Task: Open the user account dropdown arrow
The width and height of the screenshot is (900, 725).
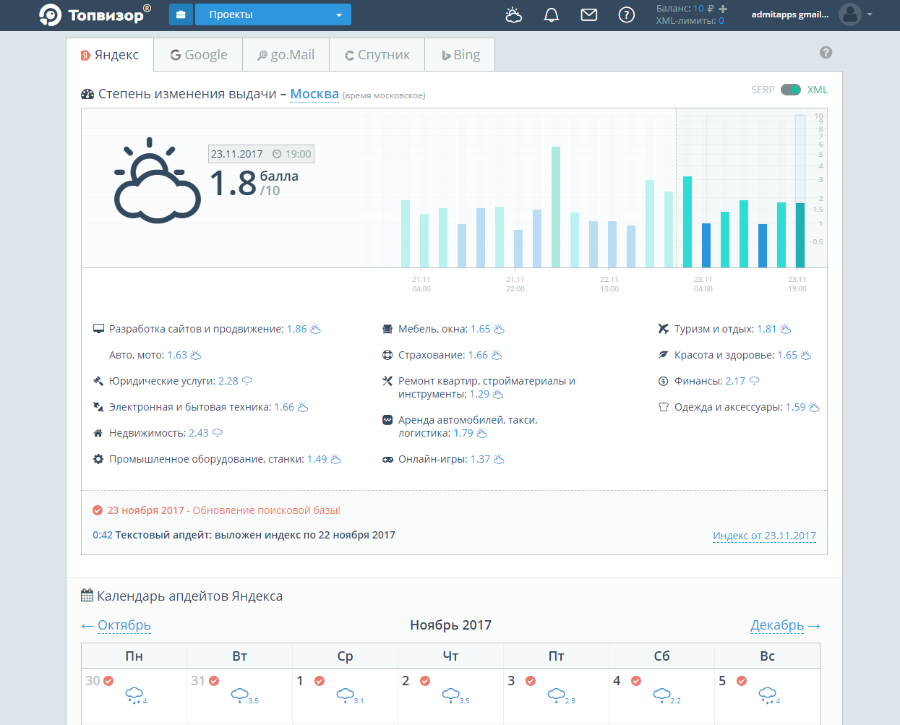Action: point(870,14)
